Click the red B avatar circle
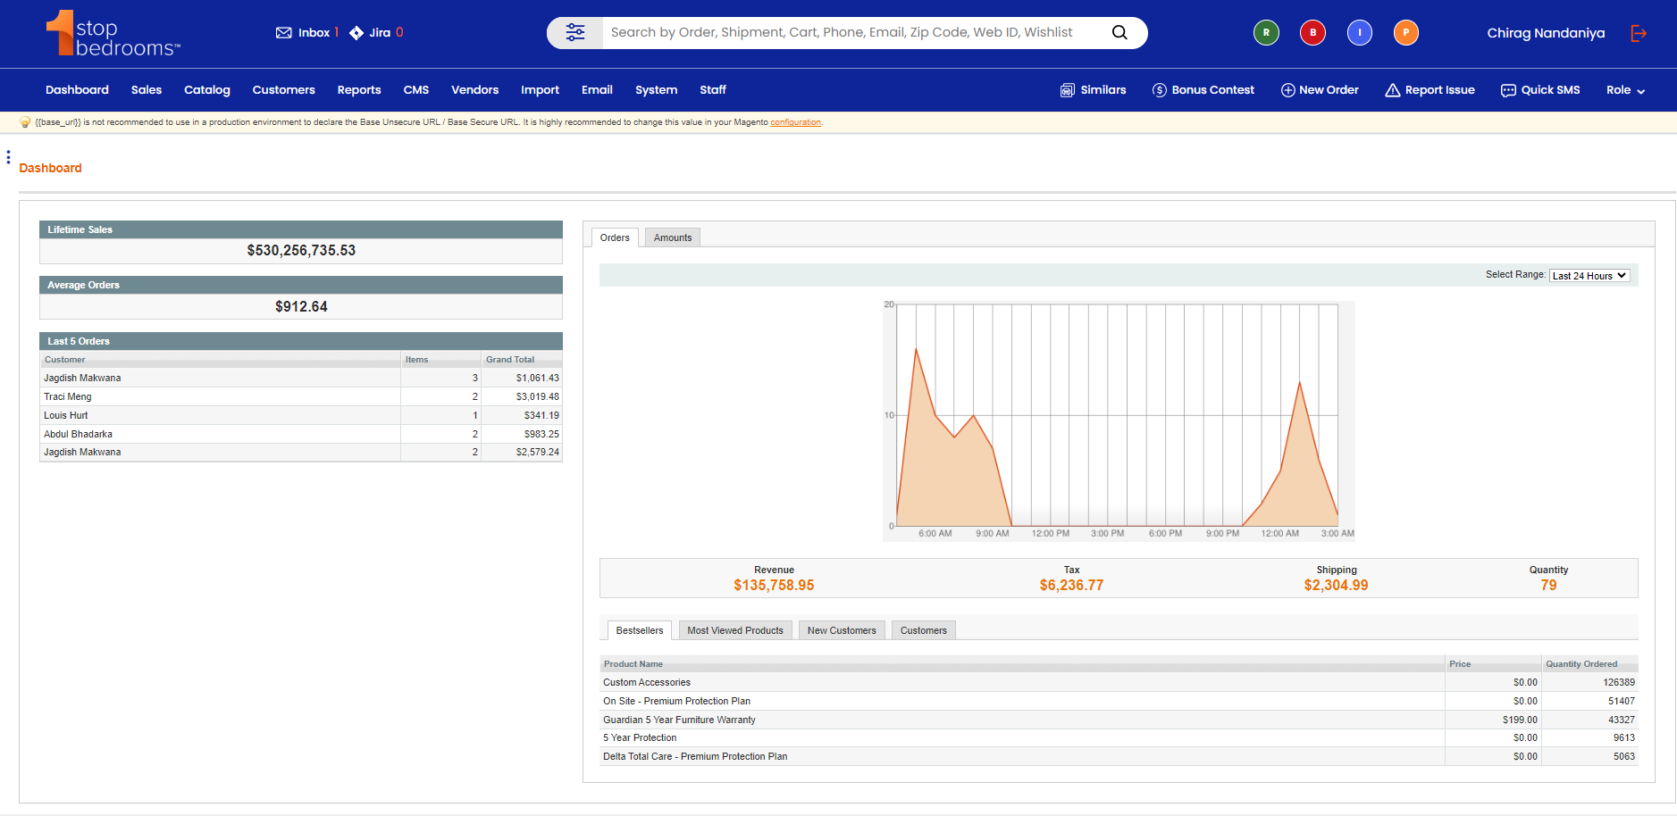Image resolution: width=1677 pixels, height=816 pixels. point(1312,33)
